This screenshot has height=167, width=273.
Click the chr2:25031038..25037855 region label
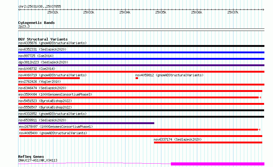40,7
